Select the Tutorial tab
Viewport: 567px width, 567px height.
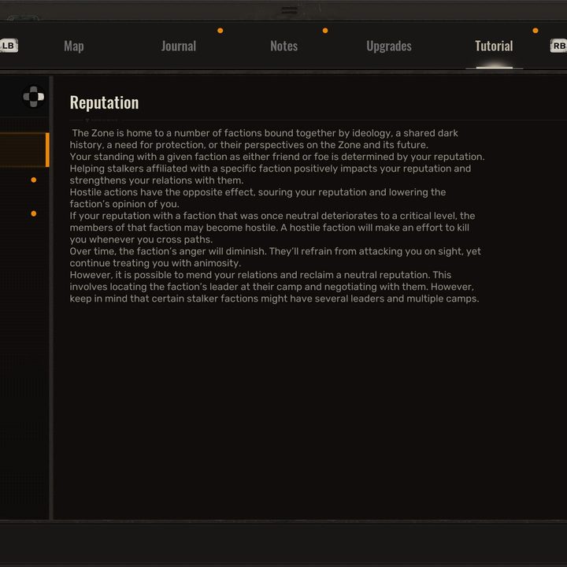494,46
